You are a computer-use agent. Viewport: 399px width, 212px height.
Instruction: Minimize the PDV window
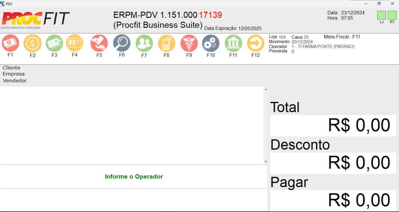coord(366,4)
